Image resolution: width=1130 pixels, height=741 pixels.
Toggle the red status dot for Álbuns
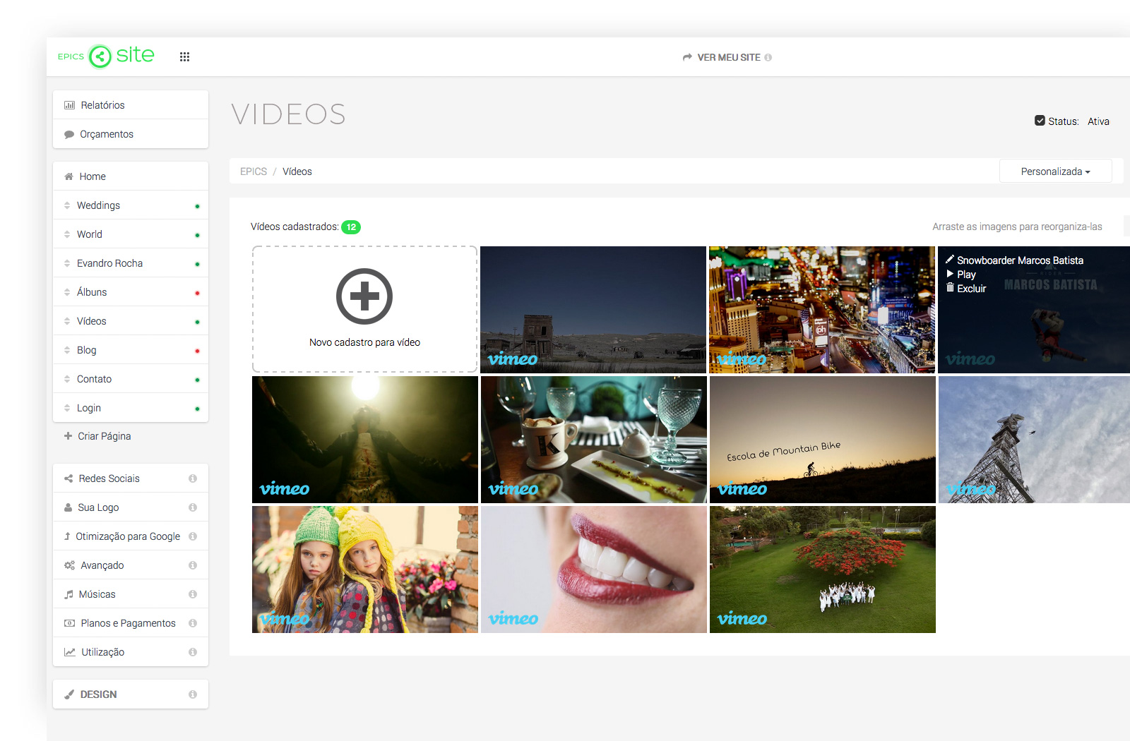click(x=197, y=293)
